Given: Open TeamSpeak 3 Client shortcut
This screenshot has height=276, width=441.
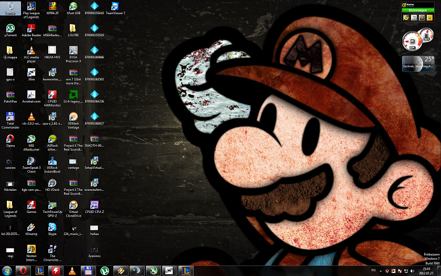Looking at the screenshot, I should [31, 161].
